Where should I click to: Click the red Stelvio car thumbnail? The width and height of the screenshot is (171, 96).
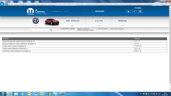52,22
